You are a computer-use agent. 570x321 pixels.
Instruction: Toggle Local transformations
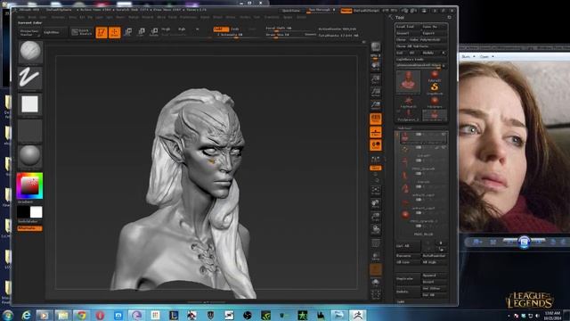click(x=376, y=144)
